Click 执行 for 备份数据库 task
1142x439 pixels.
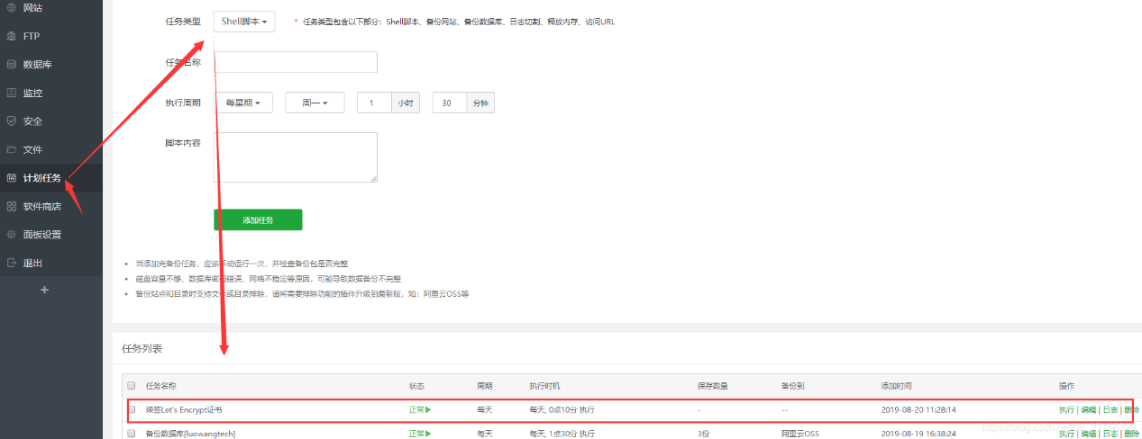pos(1066,433)
